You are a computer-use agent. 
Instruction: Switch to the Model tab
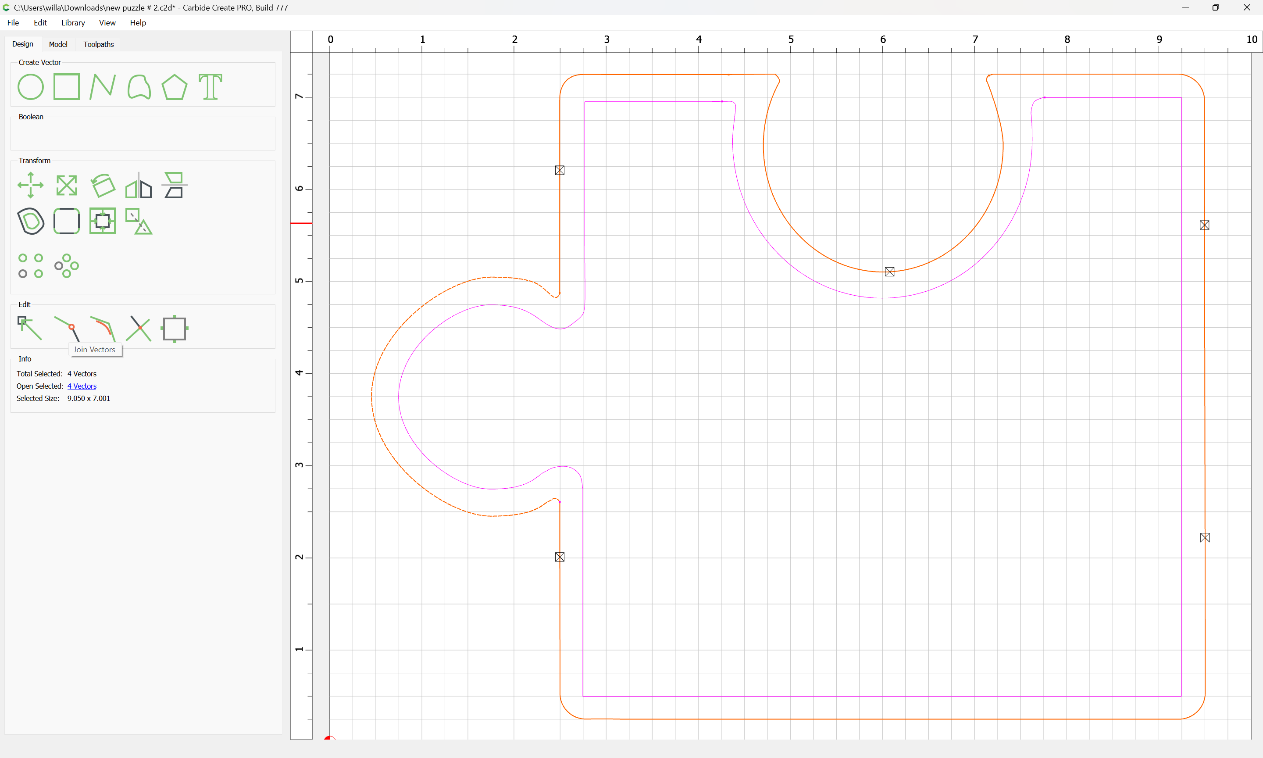(58, 44)
